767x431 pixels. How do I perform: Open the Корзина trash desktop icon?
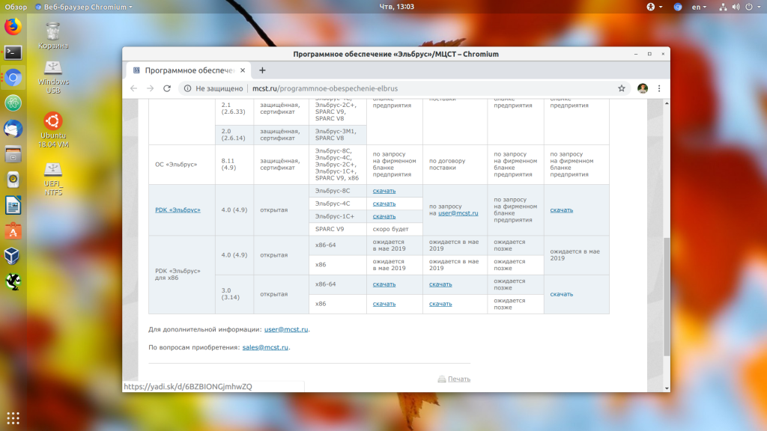point(53,36)
